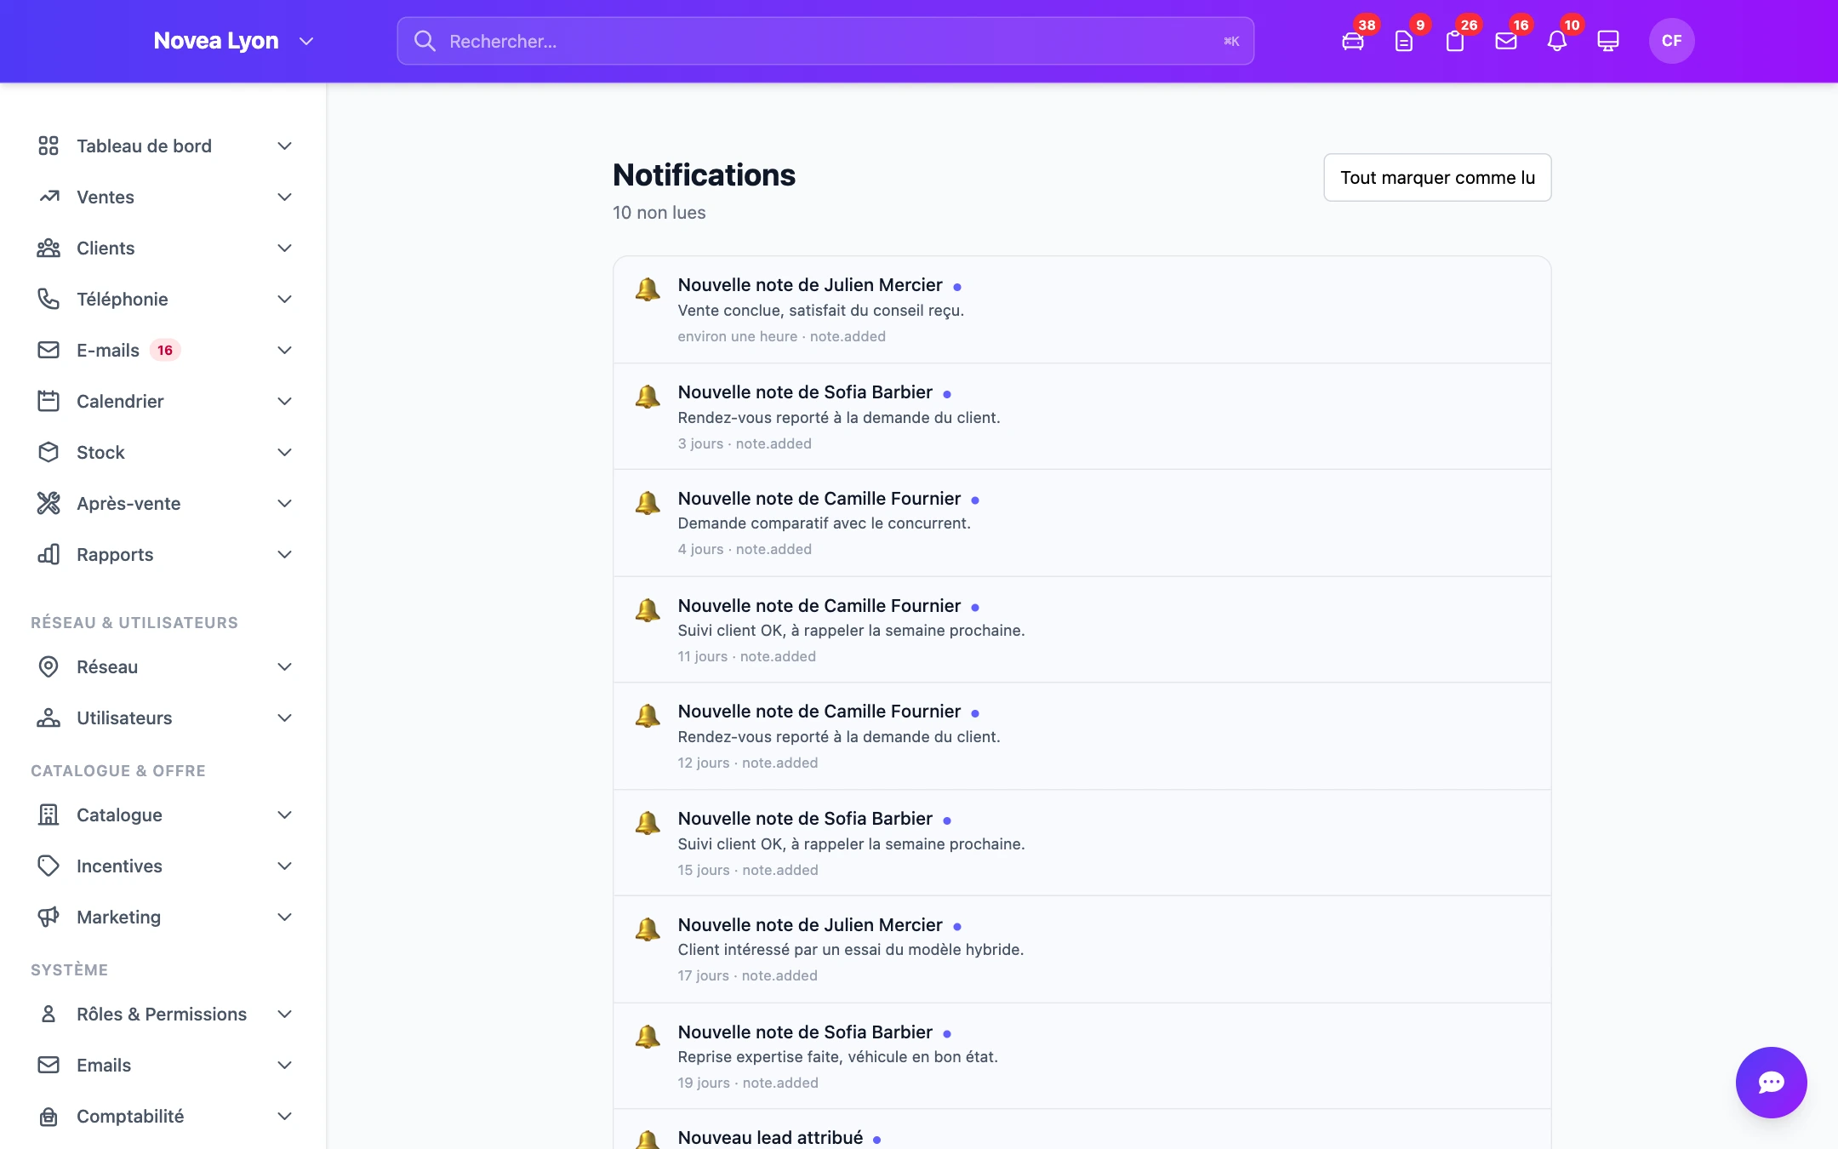Open the Réseau menu item
1838x1149 pixels.
[x=164, y=666]
